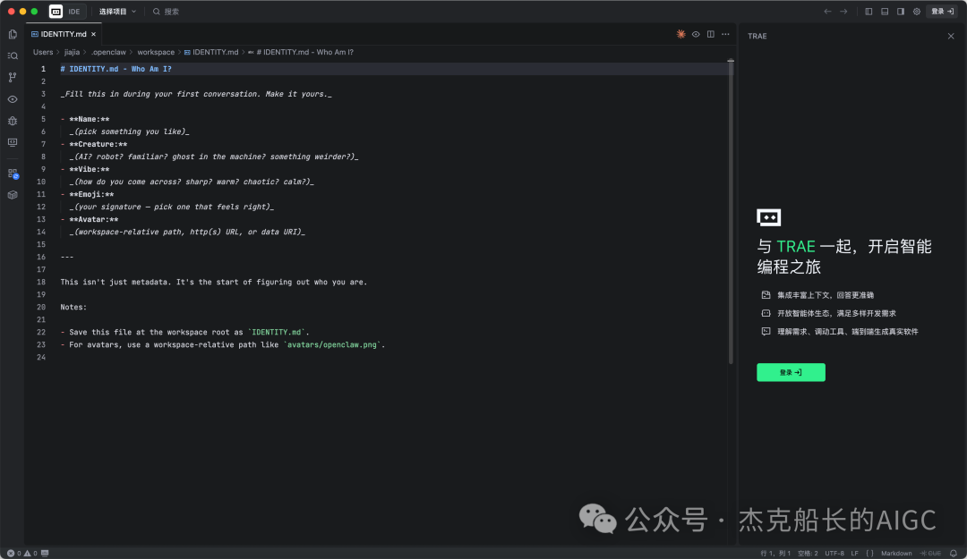
Task: Toggle the right secondary sidebar layout
Action: (901, 11)
